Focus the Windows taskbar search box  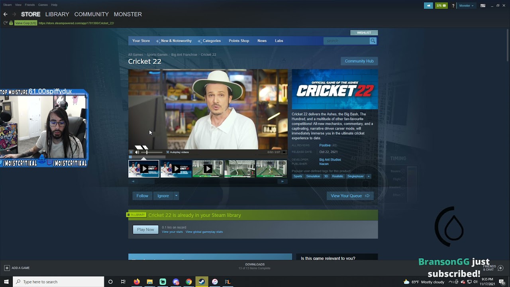click(59, 282)
